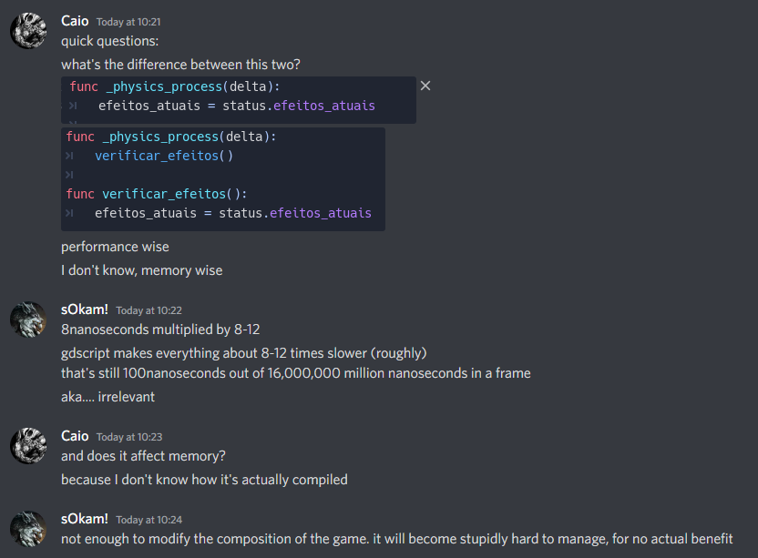The image size is (758, 558).
Task: Select the Caio username at 10:23
Action: 75,436
